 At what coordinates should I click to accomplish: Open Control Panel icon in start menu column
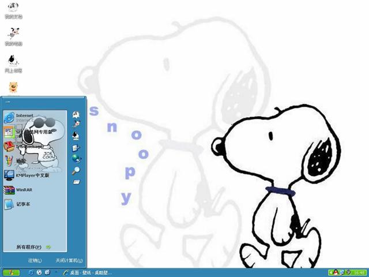pyautogui.click(x=76, y=148)
